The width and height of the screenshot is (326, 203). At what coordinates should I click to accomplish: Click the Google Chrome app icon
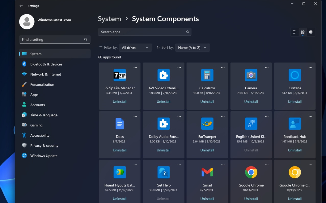click(x=251, y=172)
